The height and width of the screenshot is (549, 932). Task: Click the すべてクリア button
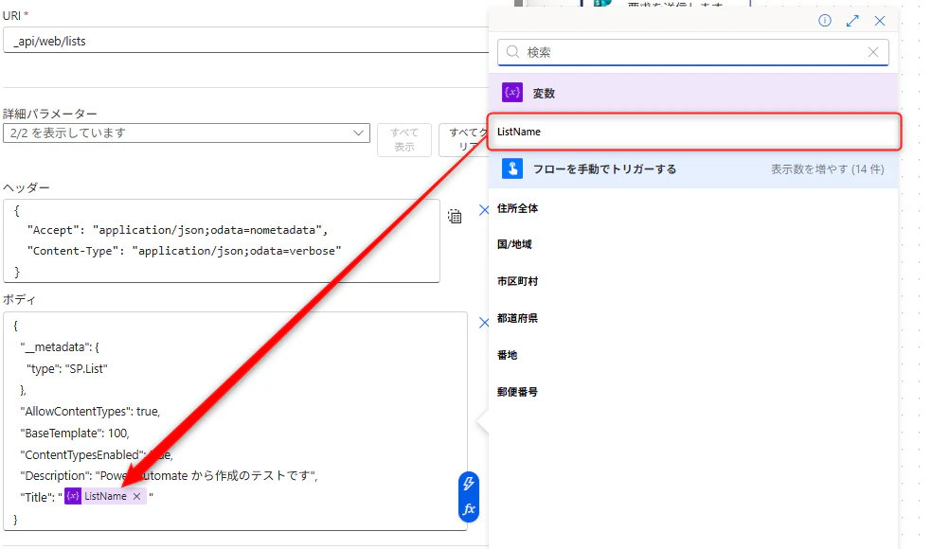pos(463,140)
